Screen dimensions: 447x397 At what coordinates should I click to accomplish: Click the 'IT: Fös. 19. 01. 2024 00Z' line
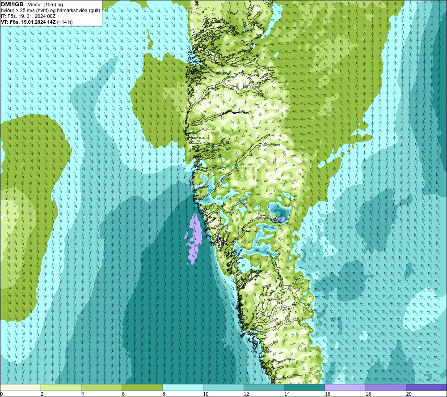tap(28, 16)
